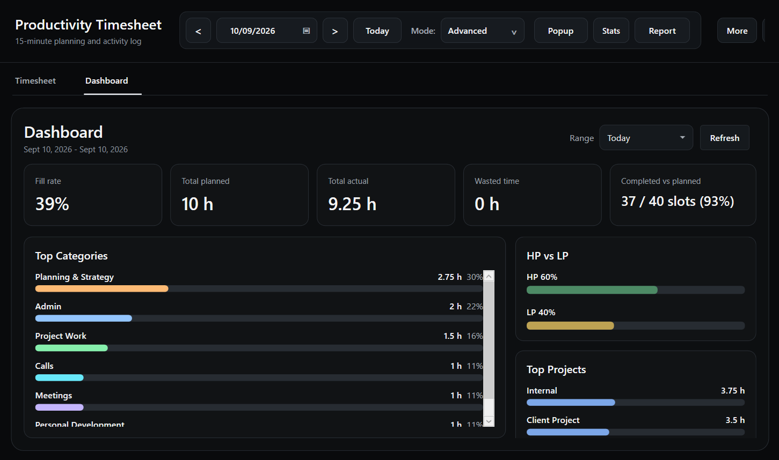The width and height of the screenshot is (779, 460).
Task: Click the Internal 3.75 h value
Action: coord(733,390)
